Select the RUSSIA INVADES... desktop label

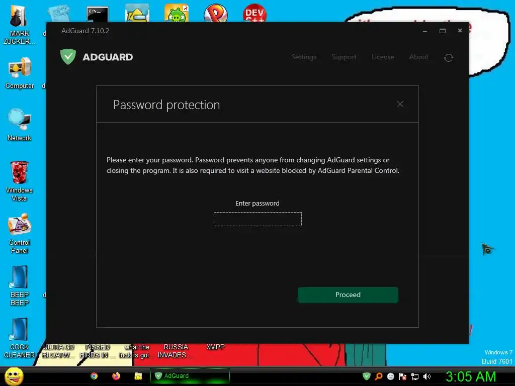point(176,351)
